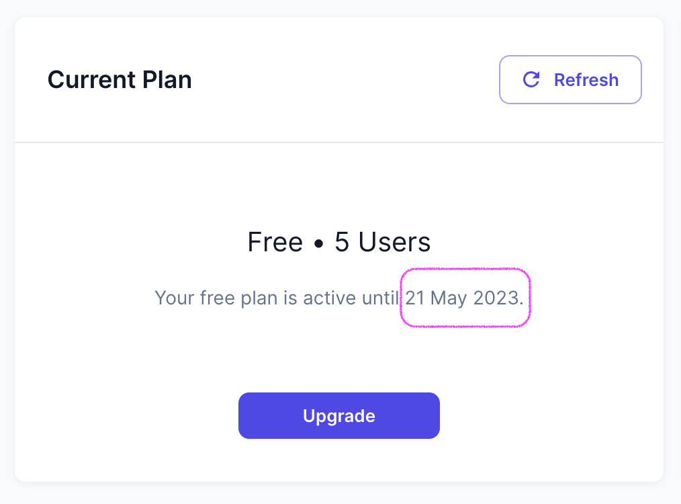Click the white "Upgrade" label text
The width and height of the screenshot is (681, 504).
click(338, 416)
